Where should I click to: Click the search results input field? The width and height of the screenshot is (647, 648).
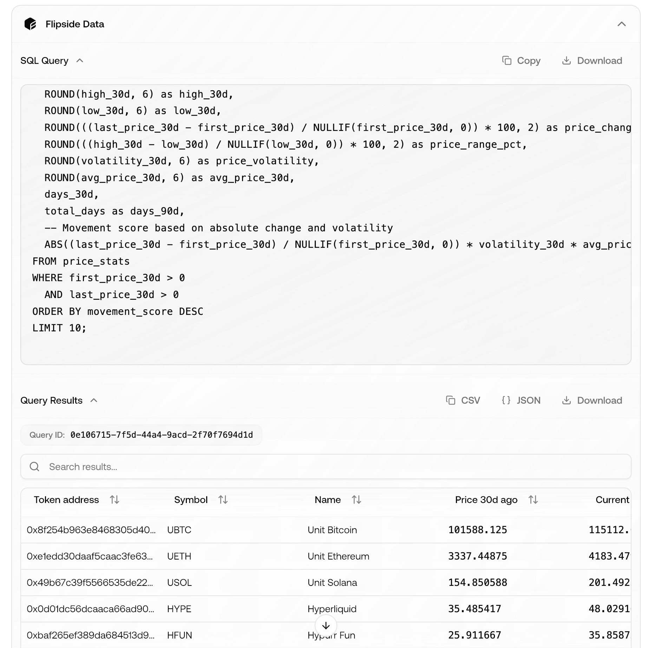[x=211, y=467]
